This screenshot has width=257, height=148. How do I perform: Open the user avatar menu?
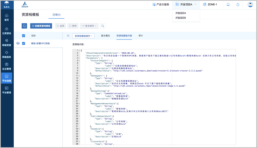point(250,5)
